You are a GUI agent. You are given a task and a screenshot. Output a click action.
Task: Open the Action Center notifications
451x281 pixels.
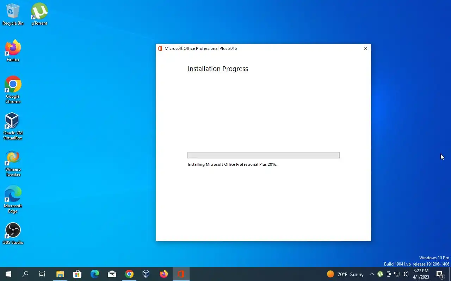[440, 274]
